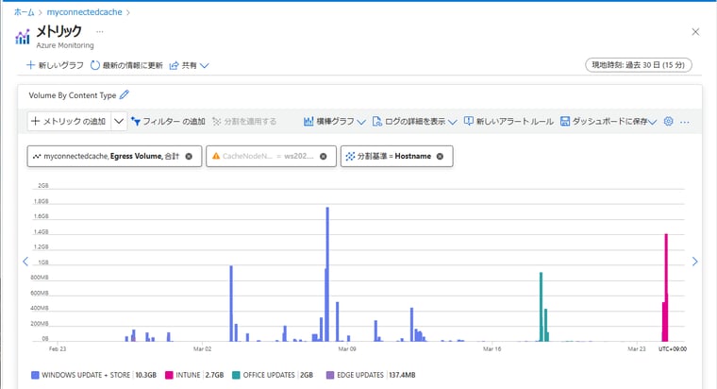
Task: Click メトリックの追加 button
Action: [69, 121]
